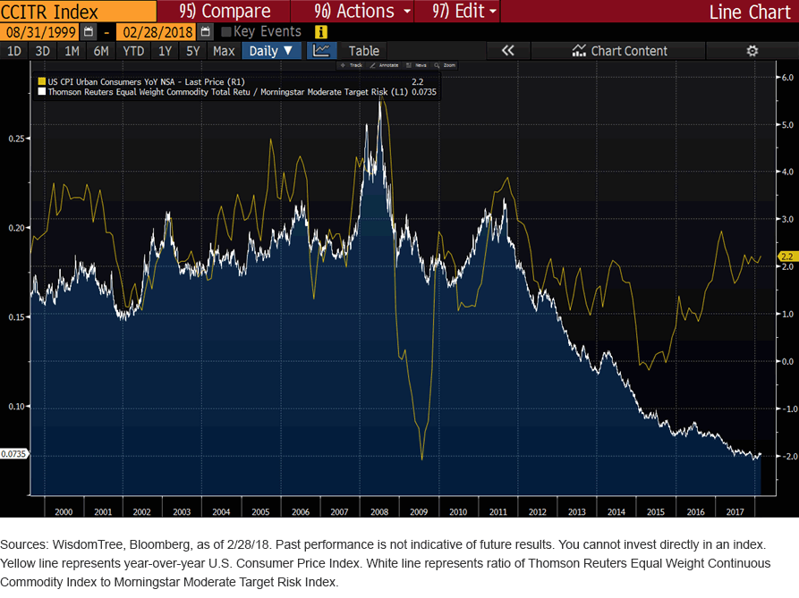Open calendar picker for start date

pyautogui.click(x=89, y=32)
